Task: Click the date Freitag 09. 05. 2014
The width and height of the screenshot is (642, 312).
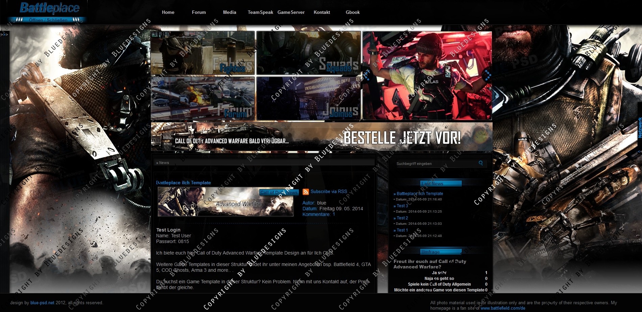Action: coord(341,209)
